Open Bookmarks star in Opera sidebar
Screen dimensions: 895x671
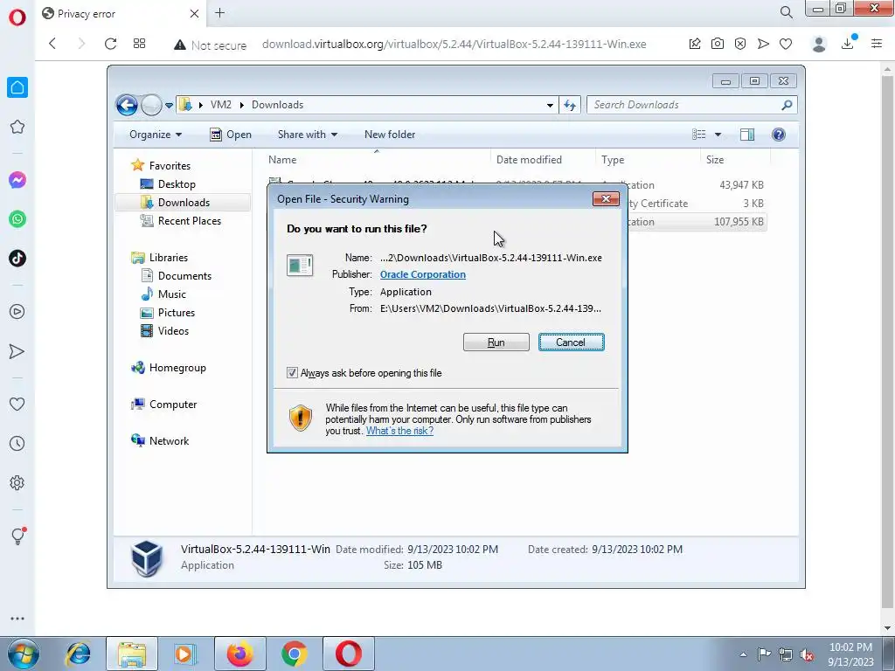tap(17, 127)
